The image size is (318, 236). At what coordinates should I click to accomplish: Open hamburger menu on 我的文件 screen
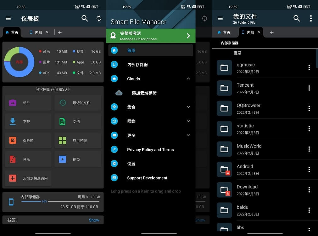[x=220, y=19]
